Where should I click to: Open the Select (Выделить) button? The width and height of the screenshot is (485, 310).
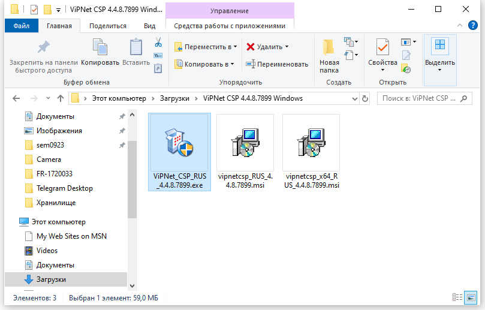[x=439, y=54]
